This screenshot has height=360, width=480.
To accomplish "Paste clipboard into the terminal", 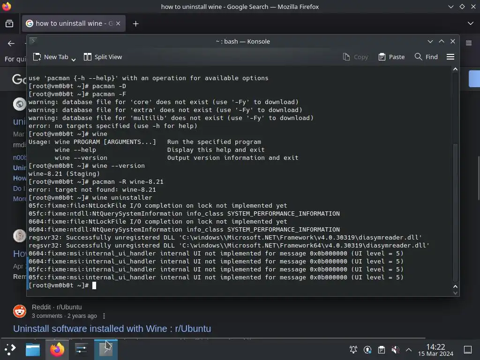I will click(391, 57).
